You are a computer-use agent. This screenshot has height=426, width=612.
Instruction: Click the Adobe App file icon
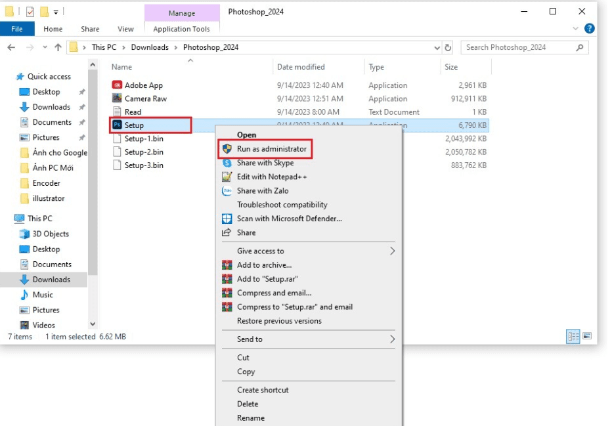click(x=117, y=85)
